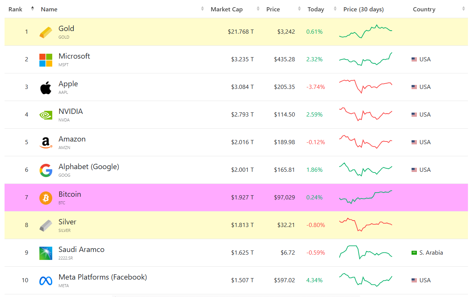471x297 pixels.
Task: Click the Bitcoin logo icon
Action: (46, 198)
